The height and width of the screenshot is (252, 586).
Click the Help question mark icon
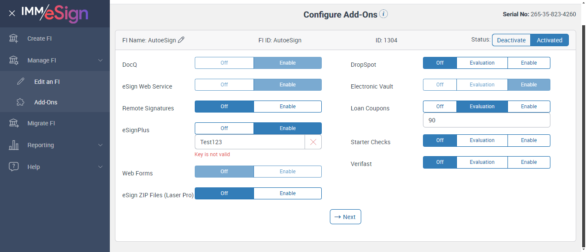(x=14, y=167)
